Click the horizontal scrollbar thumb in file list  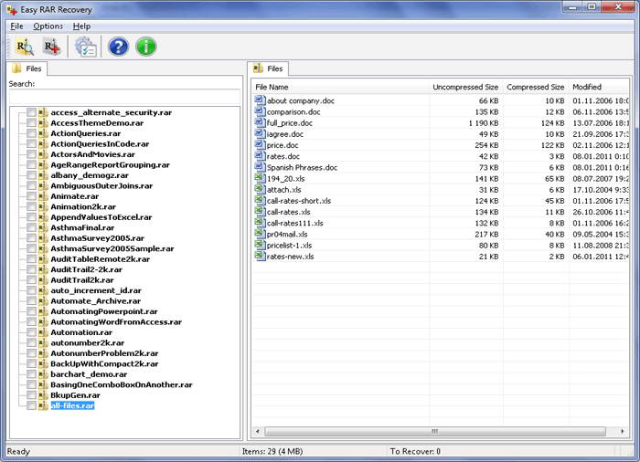(x=435, y=431)
